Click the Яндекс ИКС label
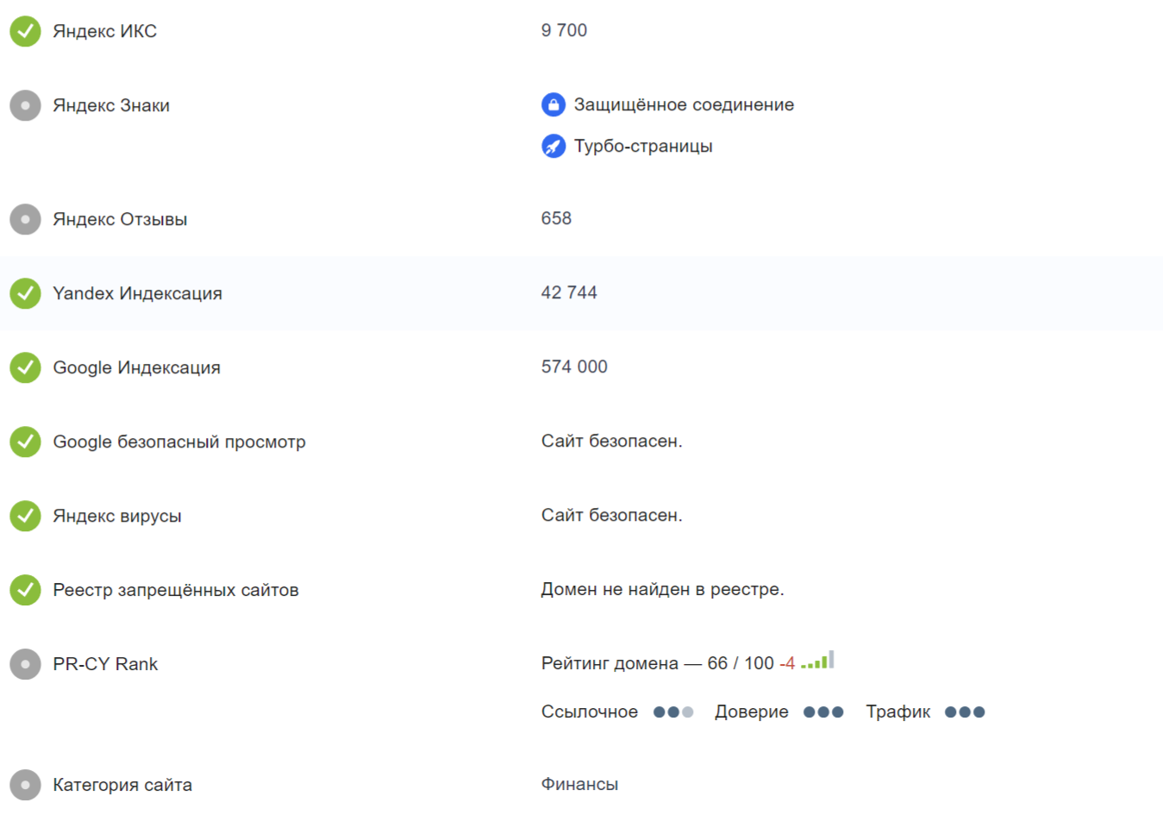This screenshot has width=1163, height=815. click(x=104, y=31)
